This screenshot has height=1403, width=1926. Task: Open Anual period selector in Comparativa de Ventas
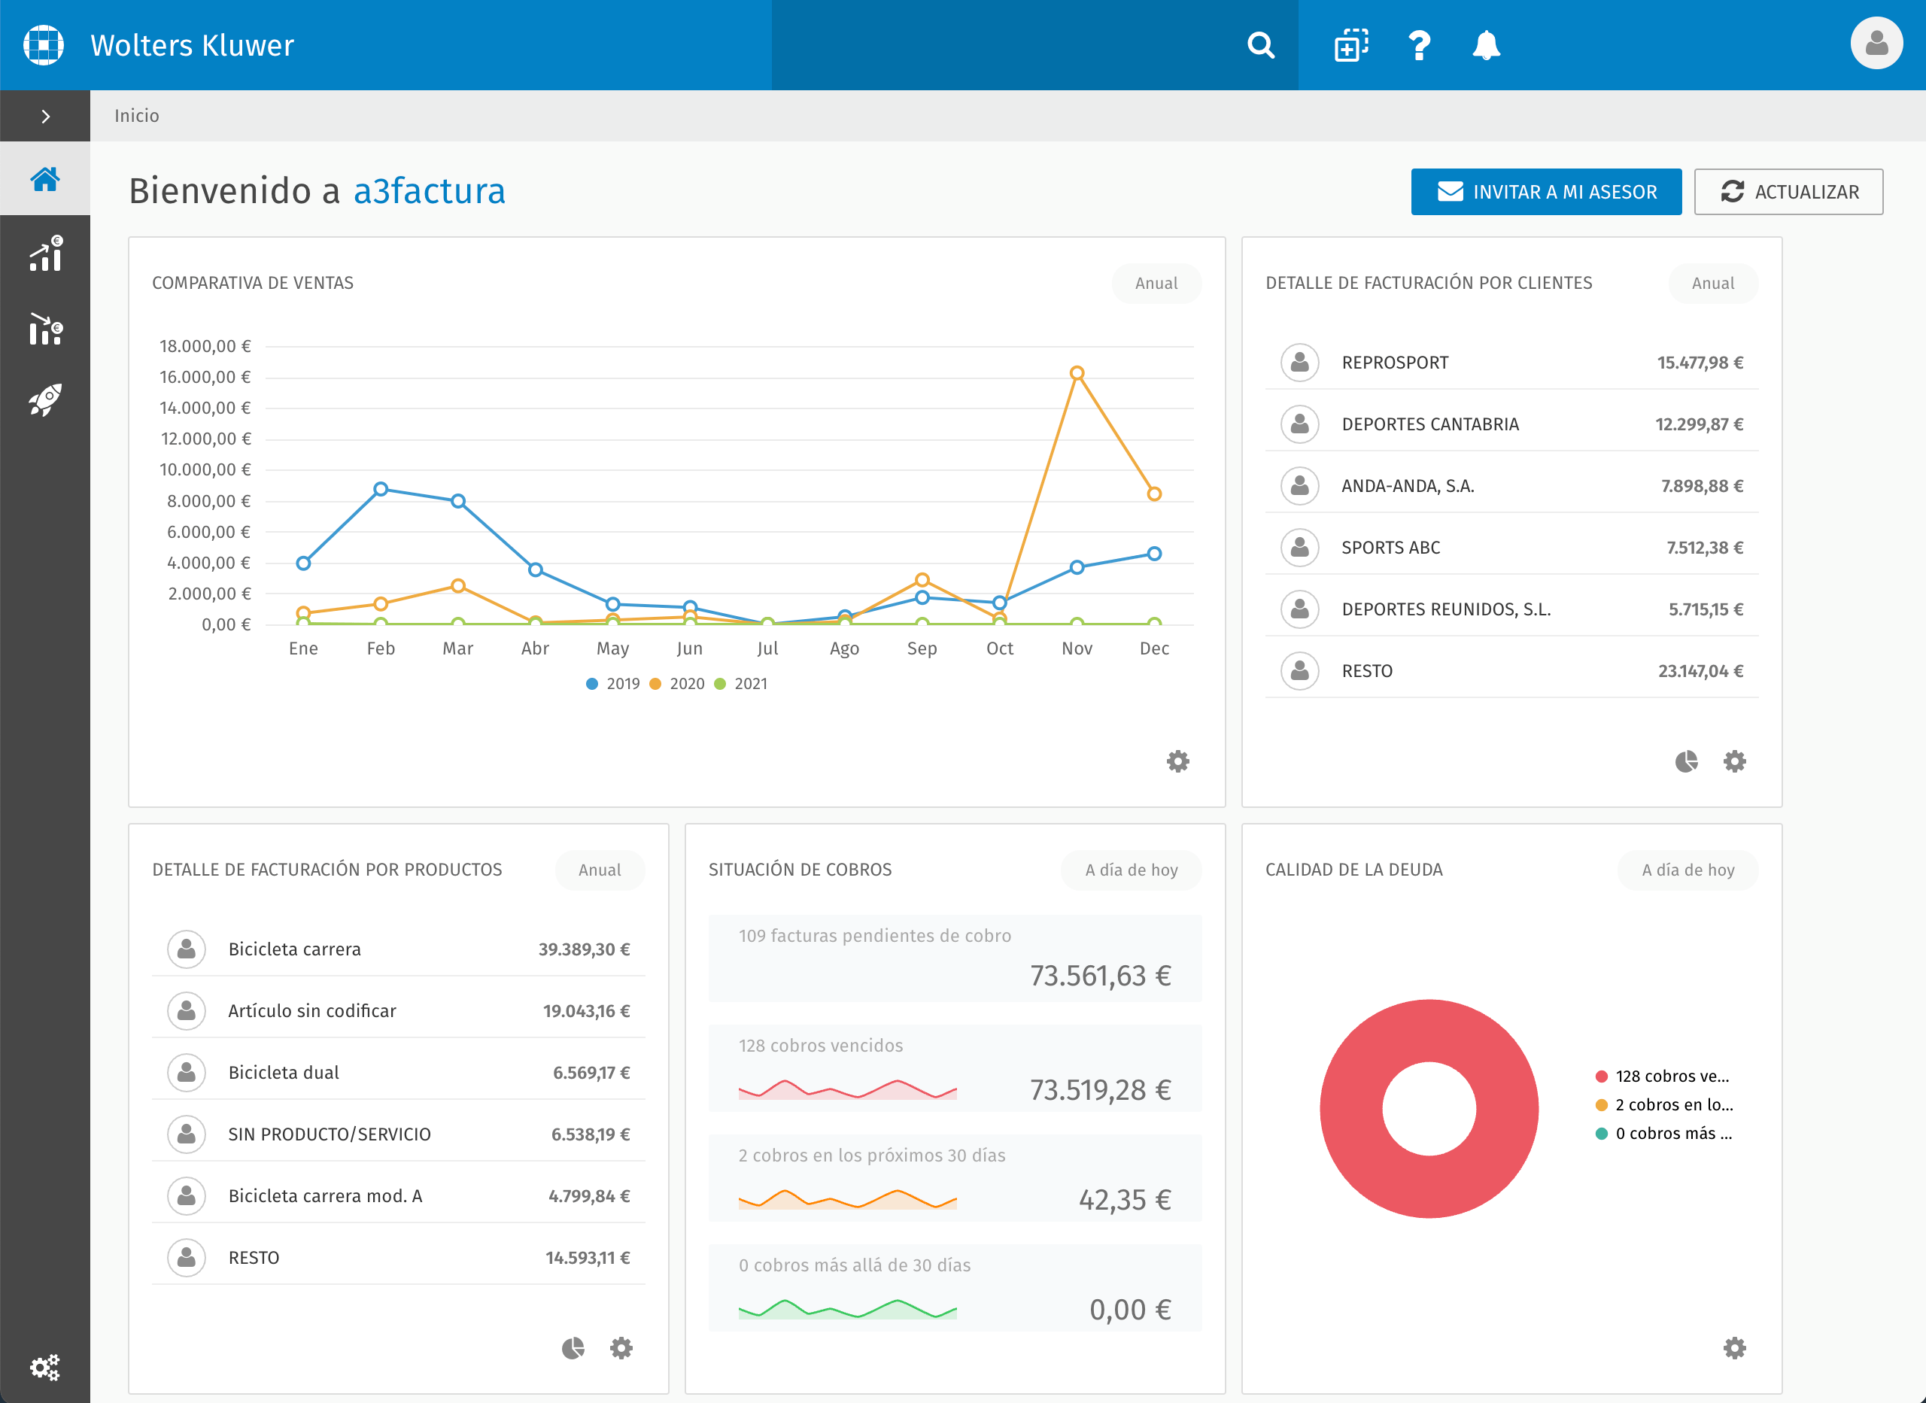click(1156, 283)
